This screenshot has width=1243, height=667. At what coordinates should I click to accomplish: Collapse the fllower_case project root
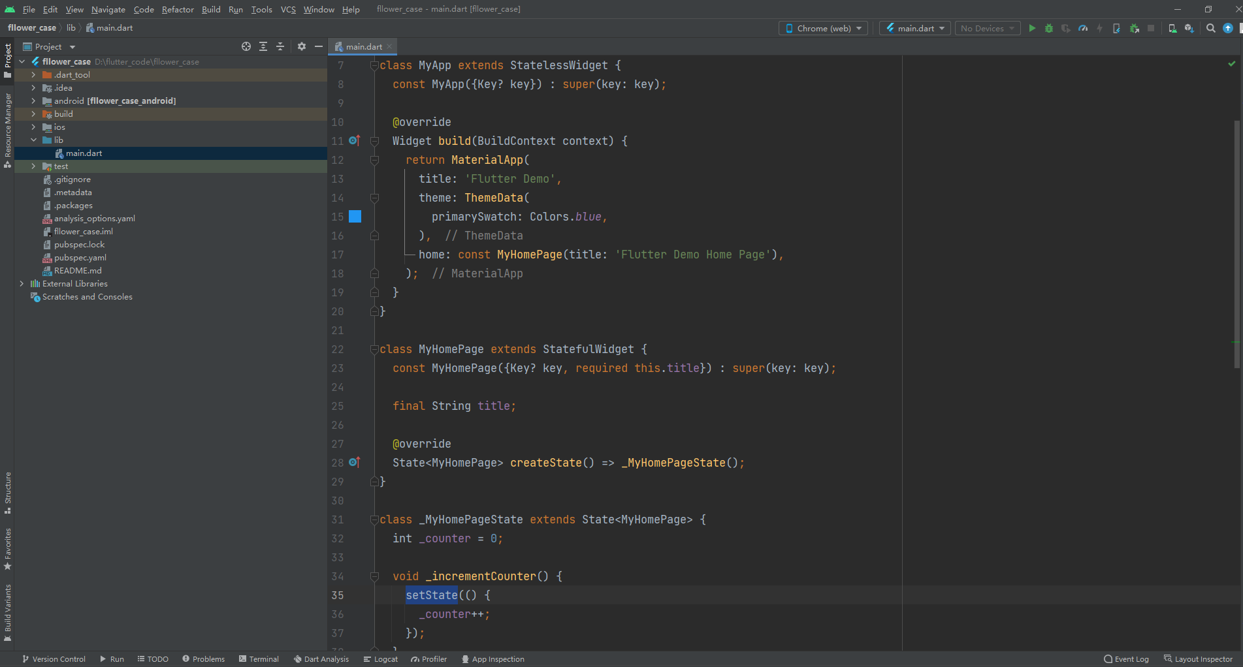22,62
